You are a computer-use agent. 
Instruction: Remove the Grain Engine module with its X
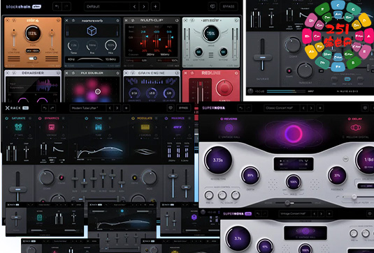pyautogui.click(x=126, y=73)
